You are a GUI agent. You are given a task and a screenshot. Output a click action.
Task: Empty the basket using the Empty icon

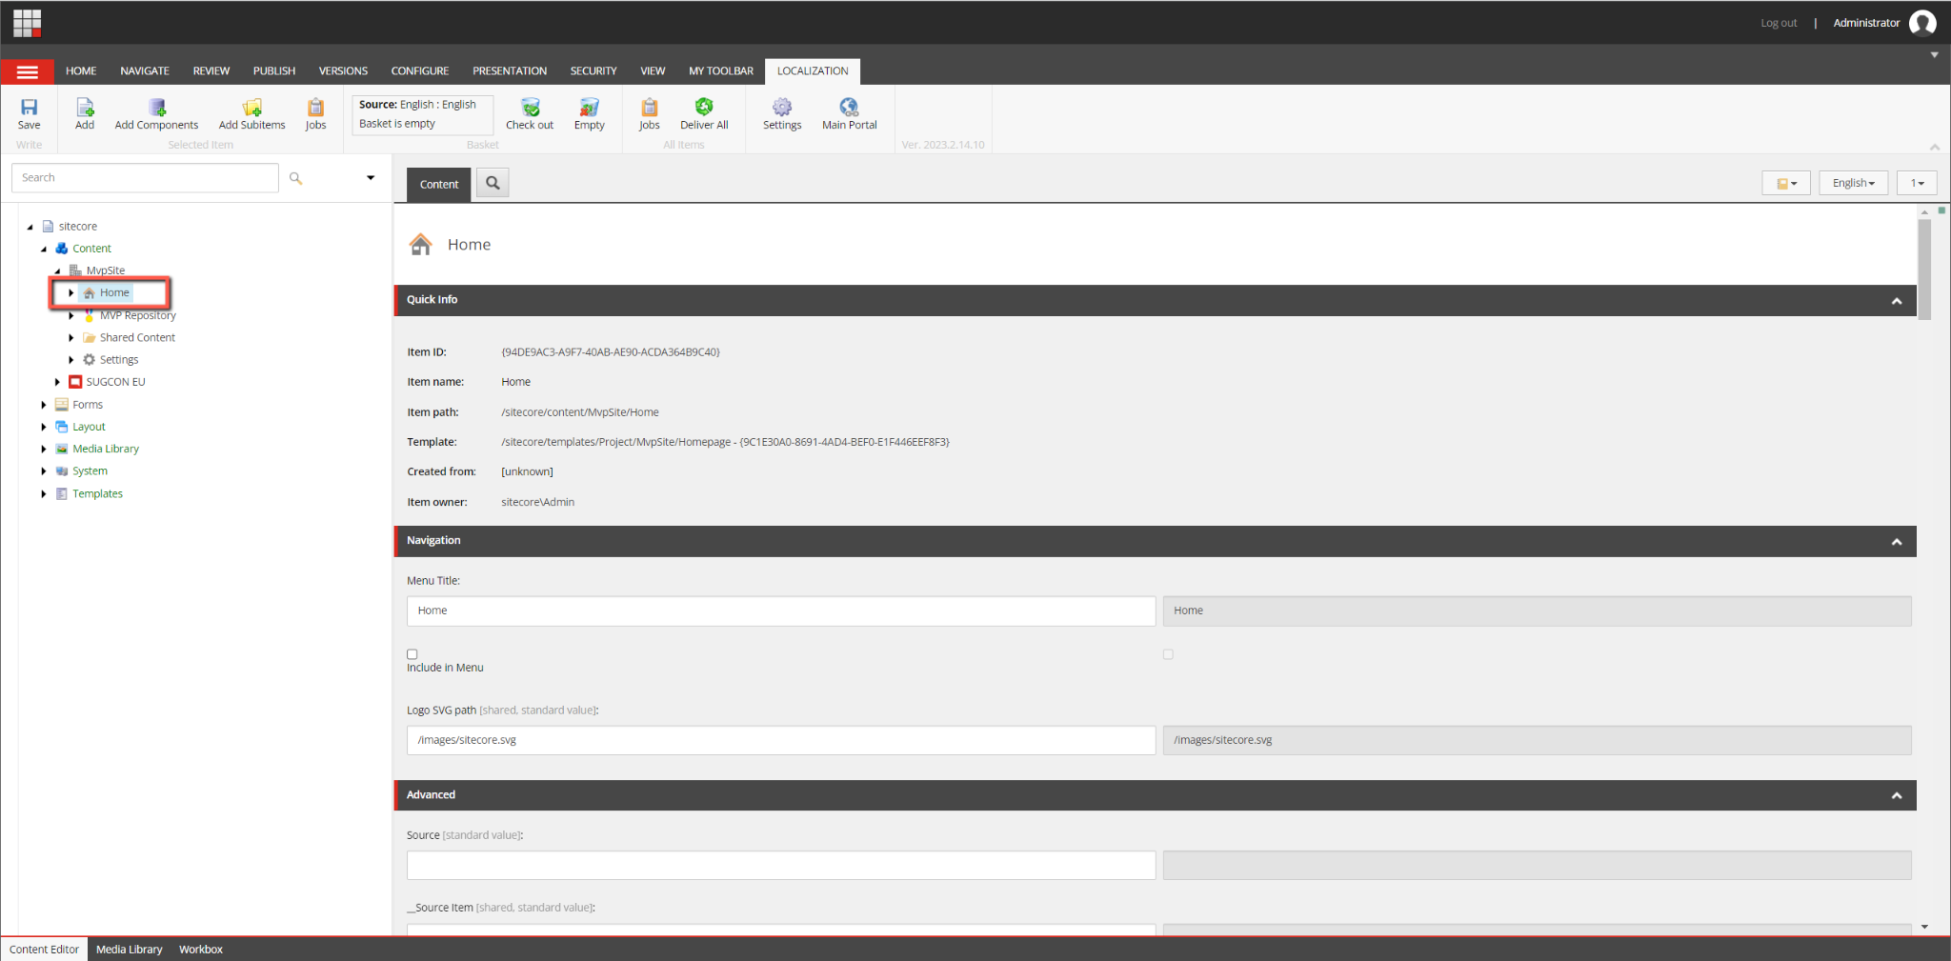(589, 114)
